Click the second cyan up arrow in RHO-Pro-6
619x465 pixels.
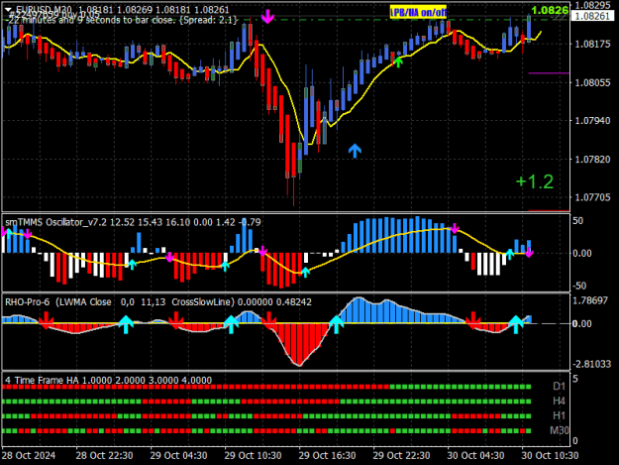[232, 324]
